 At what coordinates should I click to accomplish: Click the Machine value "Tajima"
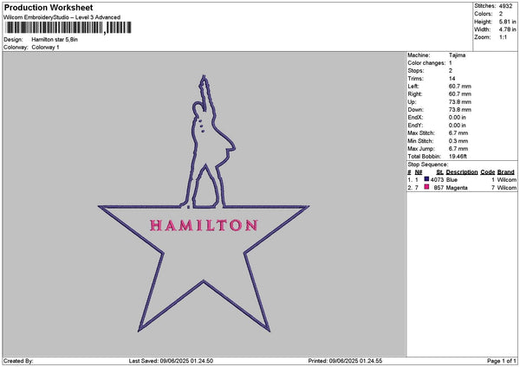click(457, 55)
